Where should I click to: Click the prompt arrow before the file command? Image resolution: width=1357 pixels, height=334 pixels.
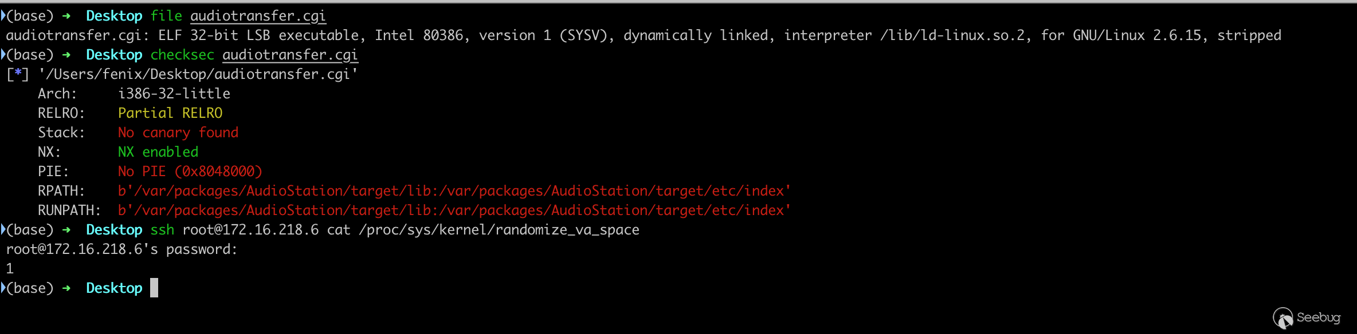point(66,16)
